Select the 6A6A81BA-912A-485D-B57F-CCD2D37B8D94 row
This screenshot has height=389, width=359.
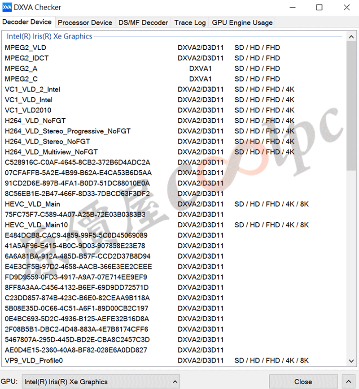tap(174, 256)
